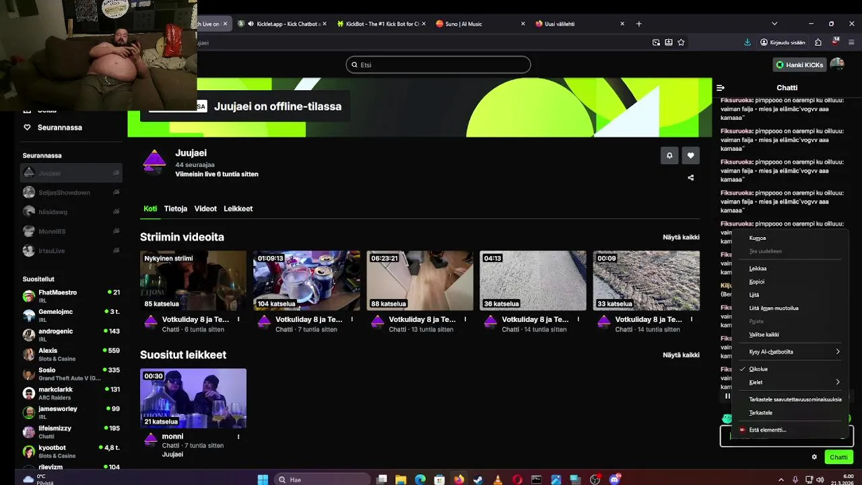Viewport: 862px width, 485px height.
Task: Open File Explorer from the taskbar
Action: tap(401, 480)
